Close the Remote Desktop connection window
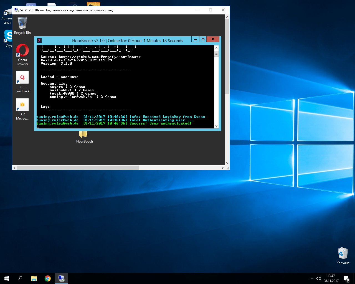Image resolution: width=355 pixels, height=284 pixels. [223, 10]
